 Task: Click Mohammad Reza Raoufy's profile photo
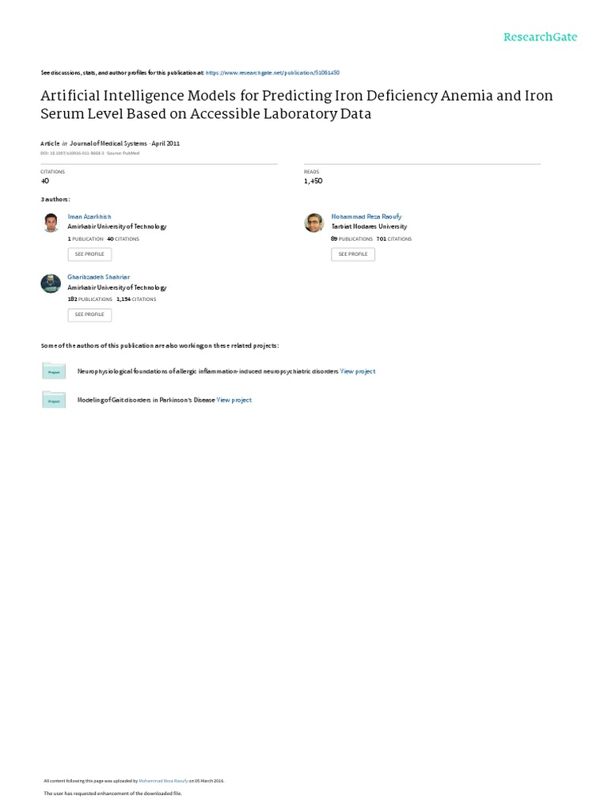coord(314,223)
